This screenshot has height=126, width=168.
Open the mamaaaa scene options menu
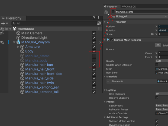[x=99, y=29]
